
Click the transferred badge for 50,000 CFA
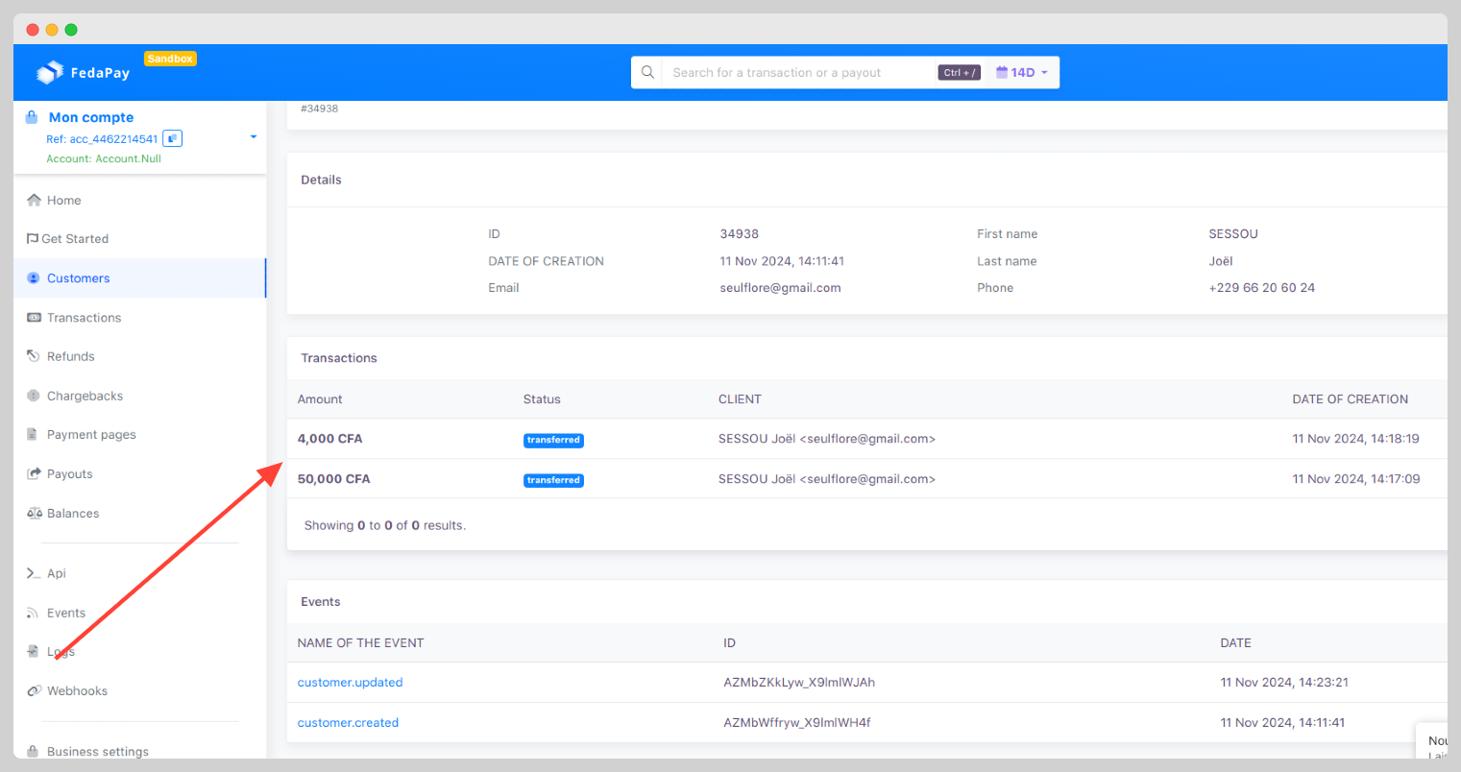tap(553, 480)
